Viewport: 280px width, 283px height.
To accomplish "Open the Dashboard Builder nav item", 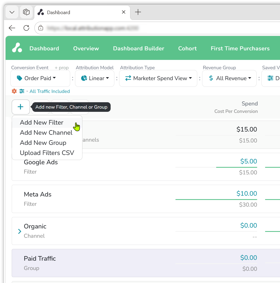I will (139, 48).
